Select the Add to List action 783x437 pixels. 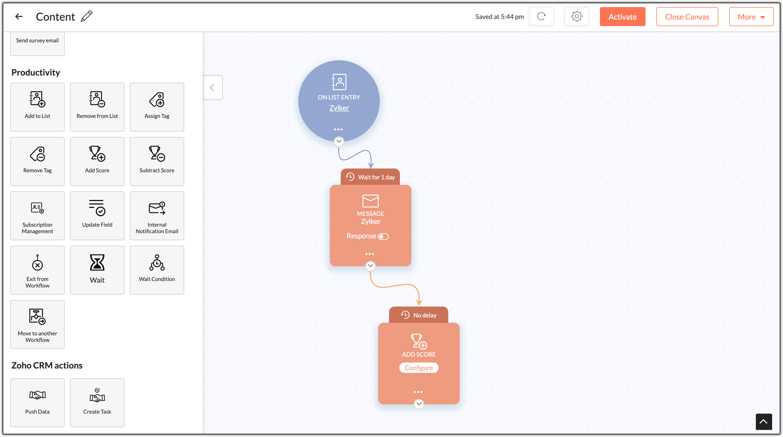pyautogui.click(x=37, y=107)
